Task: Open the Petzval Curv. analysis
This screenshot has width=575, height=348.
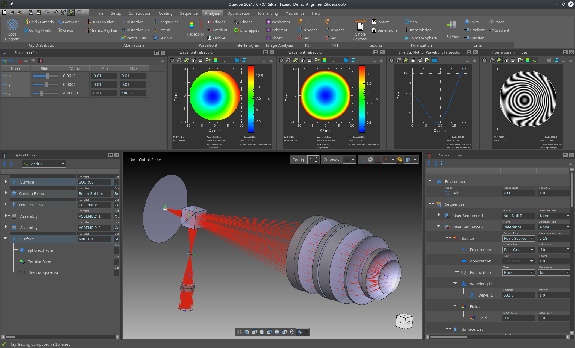Action: [135, 38]
